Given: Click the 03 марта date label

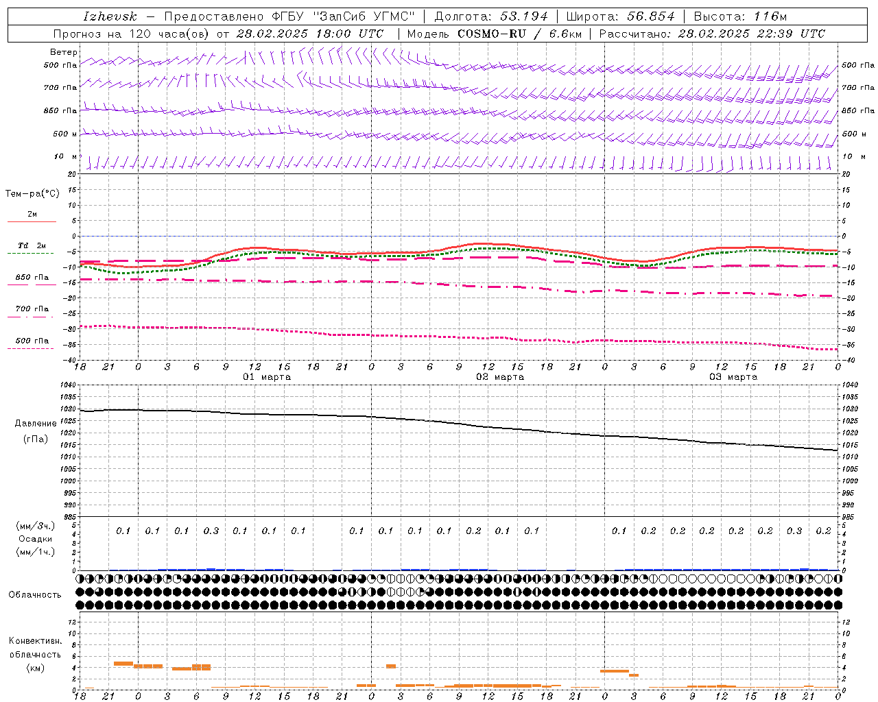Looking at the screenshot, I should (x=733, y=377).
